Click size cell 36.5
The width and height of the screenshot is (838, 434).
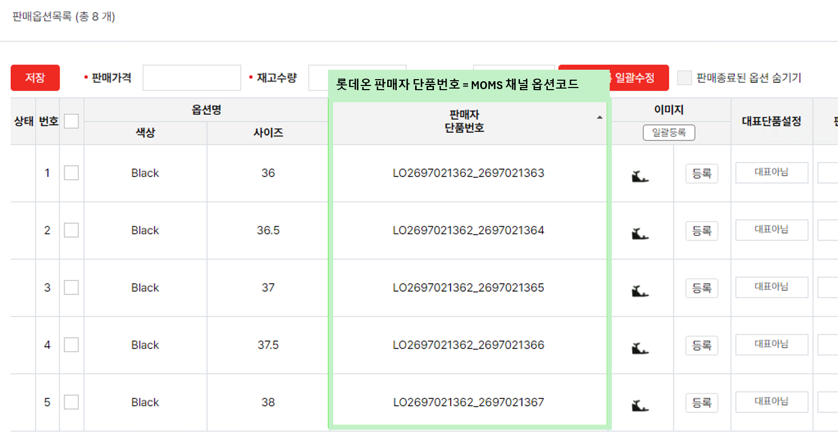point(268,230)
